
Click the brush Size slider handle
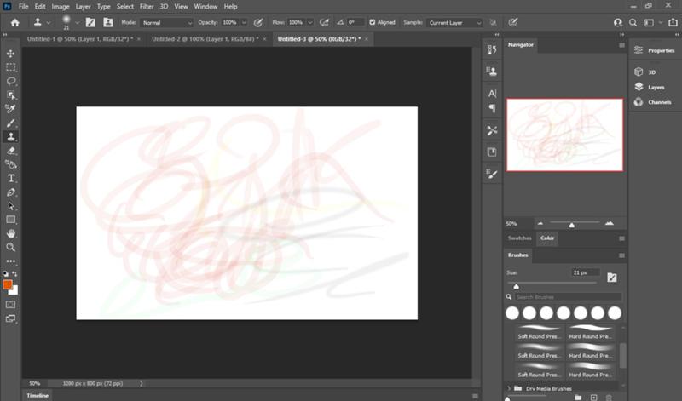tap(517, 286)
